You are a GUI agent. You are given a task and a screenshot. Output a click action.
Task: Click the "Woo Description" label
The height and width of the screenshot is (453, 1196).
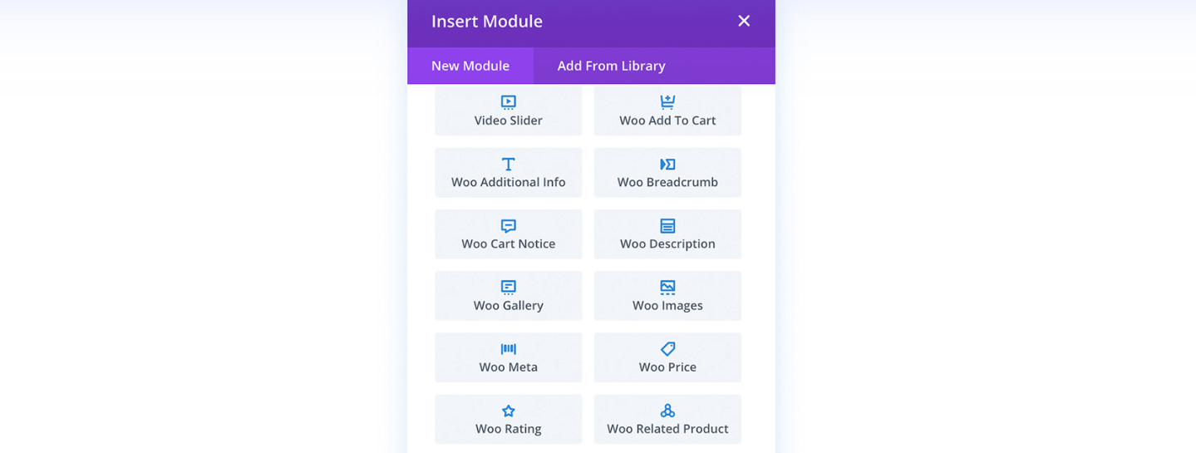coord(667,244)
